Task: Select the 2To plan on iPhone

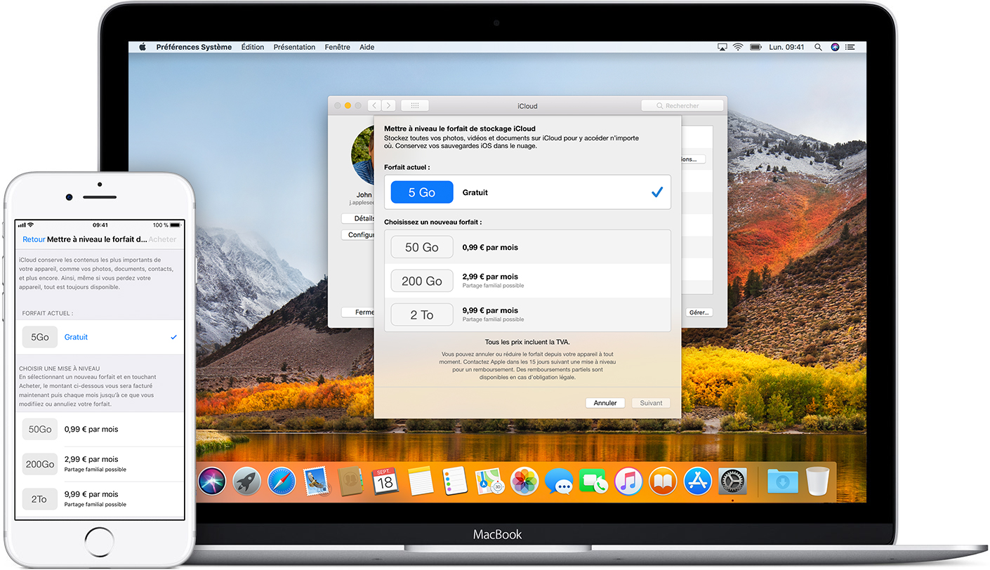Action: (100, 499)
